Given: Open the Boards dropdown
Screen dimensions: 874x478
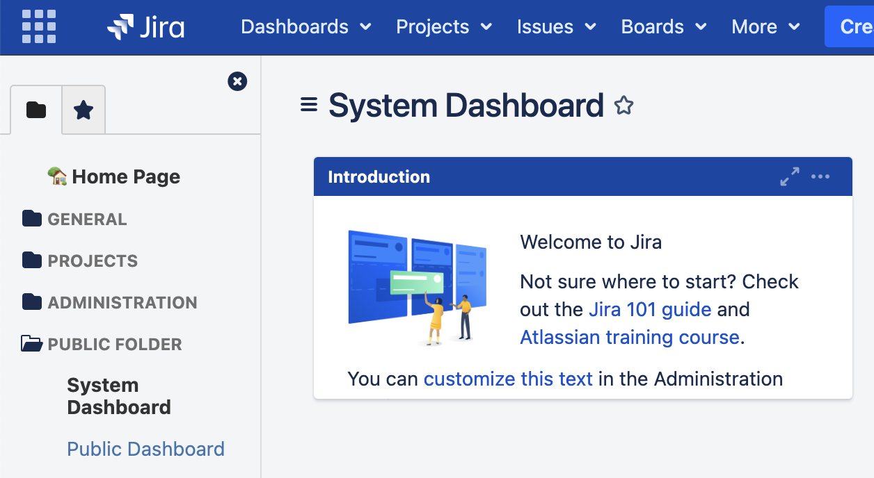Looking at the screenshot, I should pyautogui.click(x=662, y=26).
